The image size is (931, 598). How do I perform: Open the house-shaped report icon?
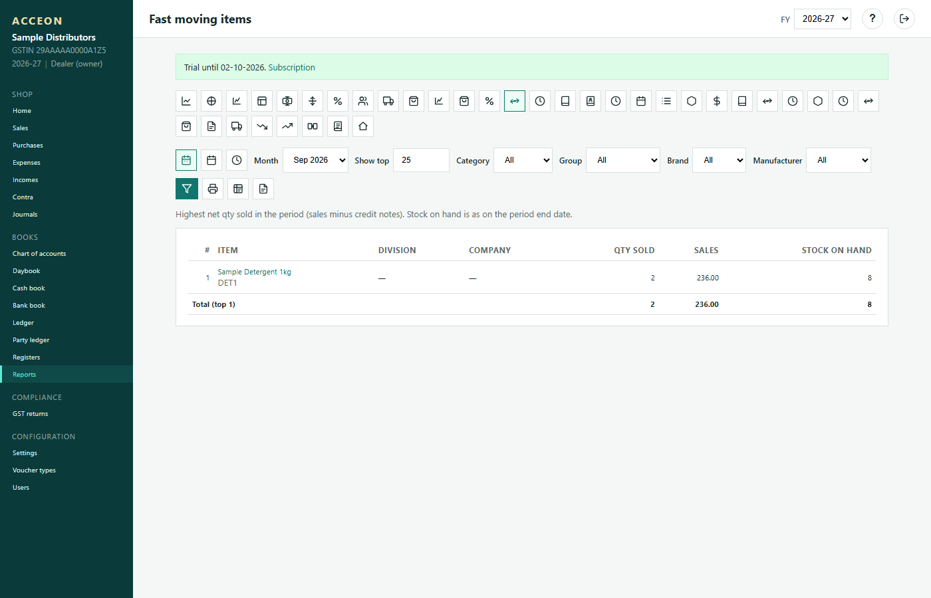click(x=363, y=126)
